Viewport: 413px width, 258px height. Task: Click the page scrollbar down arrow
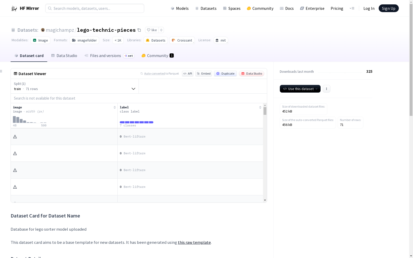coord(411,256)
